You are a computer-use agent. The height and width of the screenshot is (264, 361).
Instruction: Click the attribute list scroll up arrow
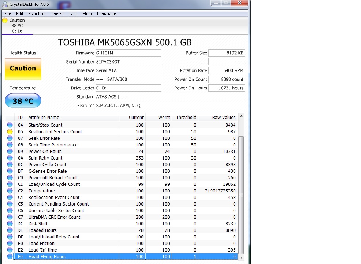pyautogui.click(x=241, y=116)
